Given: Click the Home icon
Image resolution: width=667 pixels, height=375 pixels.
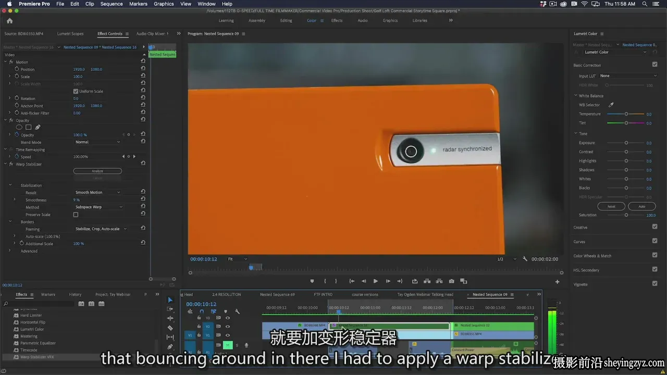Looking at the screenshot, I should click(9, 21).
